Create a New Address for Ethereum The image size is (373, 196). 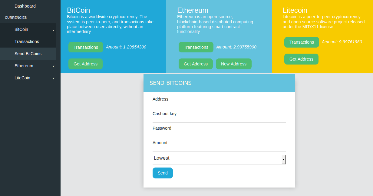(x=234, y=64)
